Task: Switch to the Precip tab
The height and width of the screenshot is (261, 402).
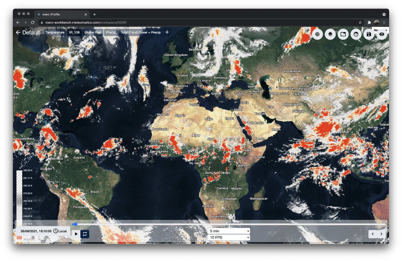Action: 111,32
